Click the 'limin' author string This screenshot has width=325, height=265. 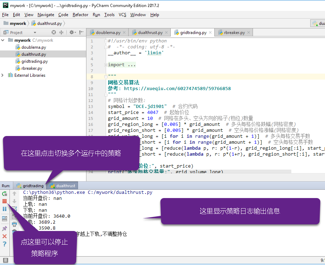pos(154,53)
